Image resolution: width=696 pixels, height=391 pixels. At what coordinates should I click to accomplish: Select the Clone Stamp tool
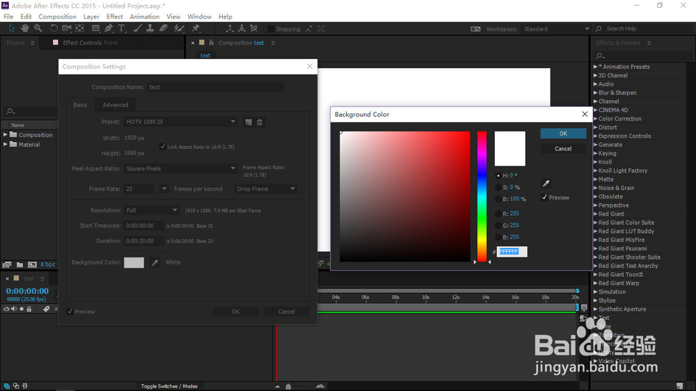point(150,29)
